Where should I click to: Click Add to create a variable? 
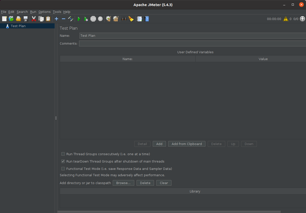(x=159, y=144)
